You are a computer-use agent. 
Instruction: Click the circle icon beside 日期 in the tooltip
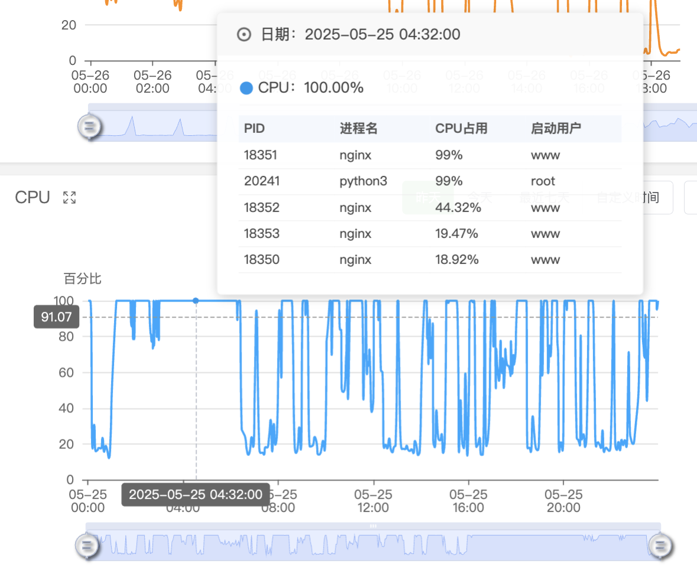[244, 34]
